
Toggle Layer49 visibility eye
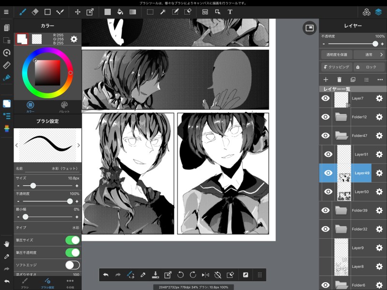(328, 173)
